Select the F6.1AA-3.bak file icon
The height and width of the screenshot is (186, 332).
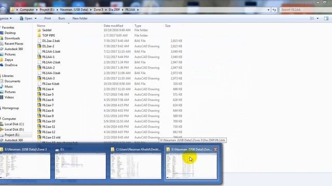pyautogui.click(x=39, y=73)
